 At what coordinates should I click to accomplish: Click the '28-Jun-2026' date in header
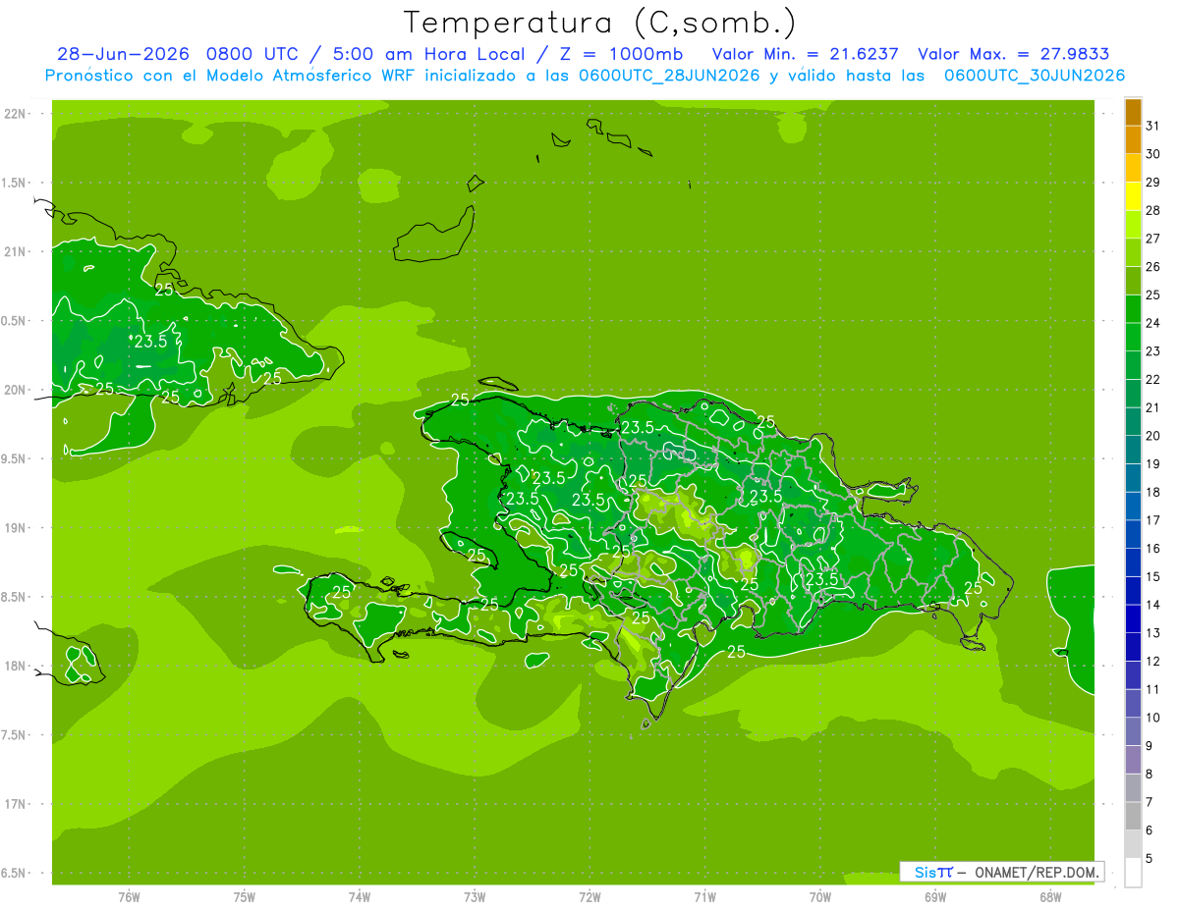(x=123, y=54)
